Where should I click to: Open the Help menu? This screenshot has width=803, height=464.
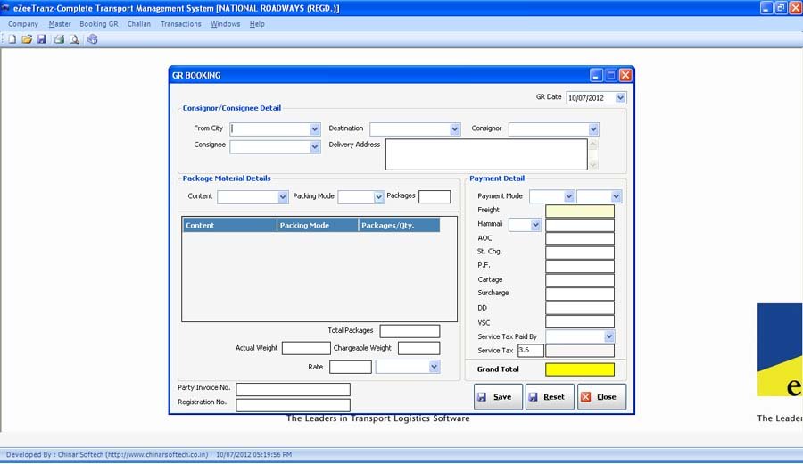pos(257,24)
